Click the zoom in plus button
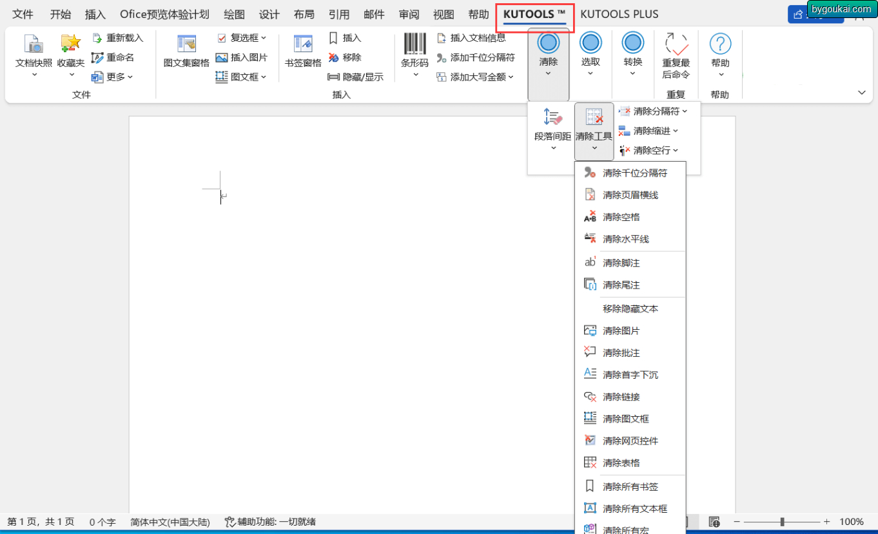The width and height of the screenshot is (878, 534). (x=827, y=522)
